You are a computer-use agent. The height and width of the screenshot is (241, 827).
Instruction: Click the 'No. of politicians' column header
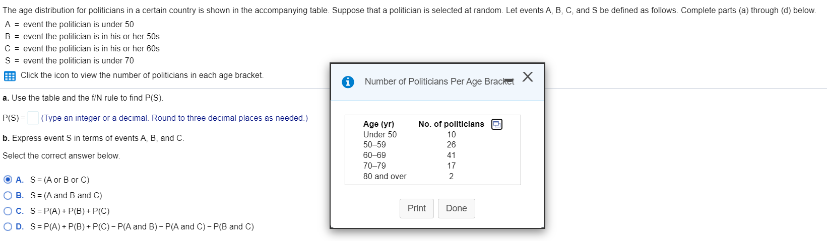pyautogui.click(x=451, y=124)
